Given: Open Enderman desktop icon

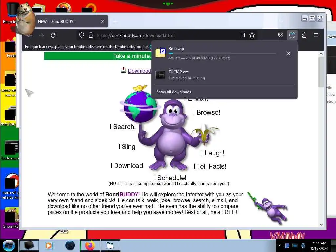Looking at the screenshot, I should [10, 151].
